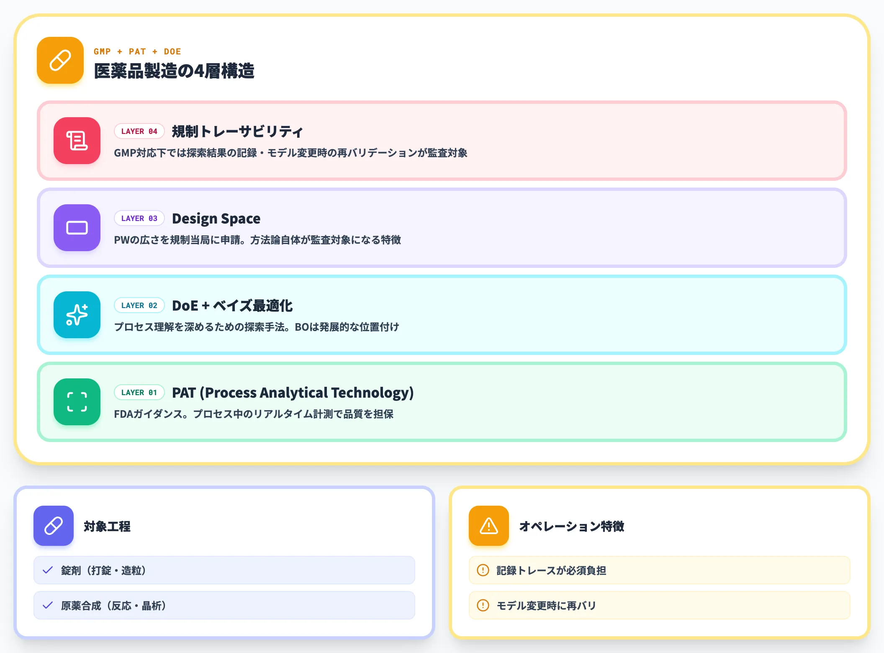Screen dimensions: 884x653
Task: Click the indigo pill icon next to 対象工程
Action: pos(54,526)
